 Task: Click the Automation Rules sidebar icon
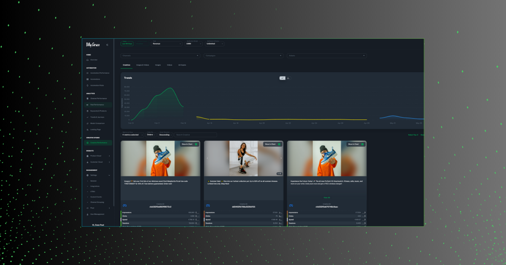coord(87,85)
